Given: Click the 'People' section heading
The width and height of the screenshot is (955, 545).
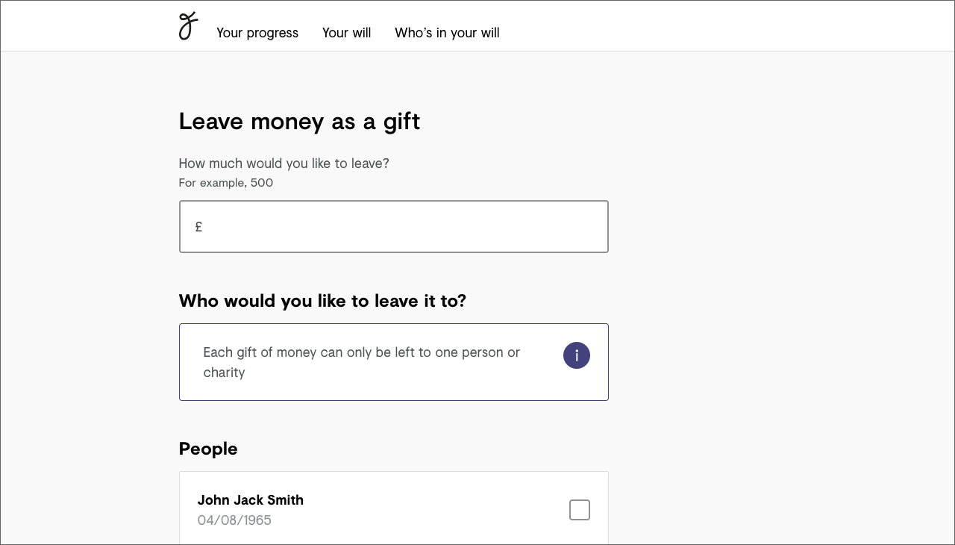Looking at the screenshot, I should pos(208,449).
